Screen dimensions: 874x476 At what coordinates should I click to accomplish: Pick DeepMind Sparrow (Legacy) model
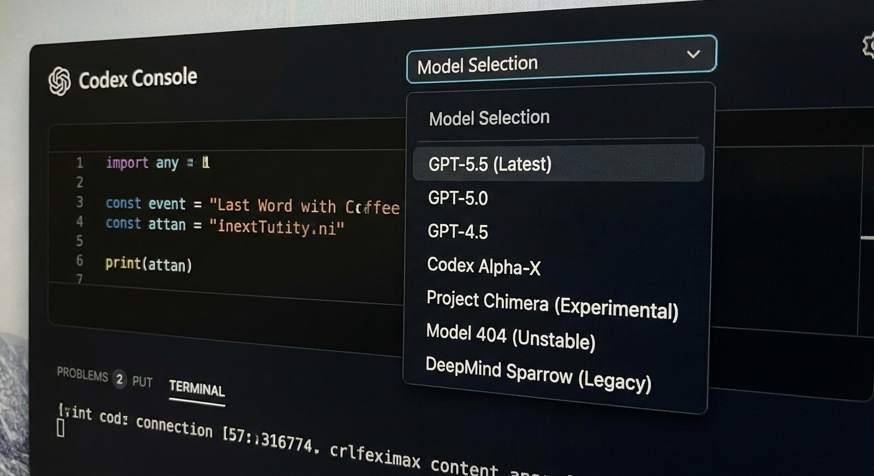538,374
